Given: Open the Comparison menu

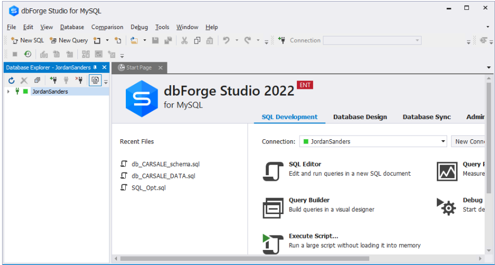Looking at the screenshot, I should coord(107,27).
